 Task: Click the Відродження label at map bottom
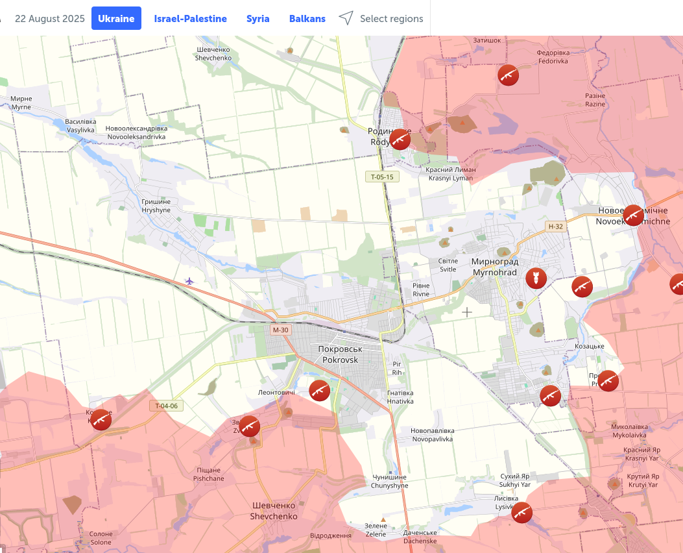point(331,535)
